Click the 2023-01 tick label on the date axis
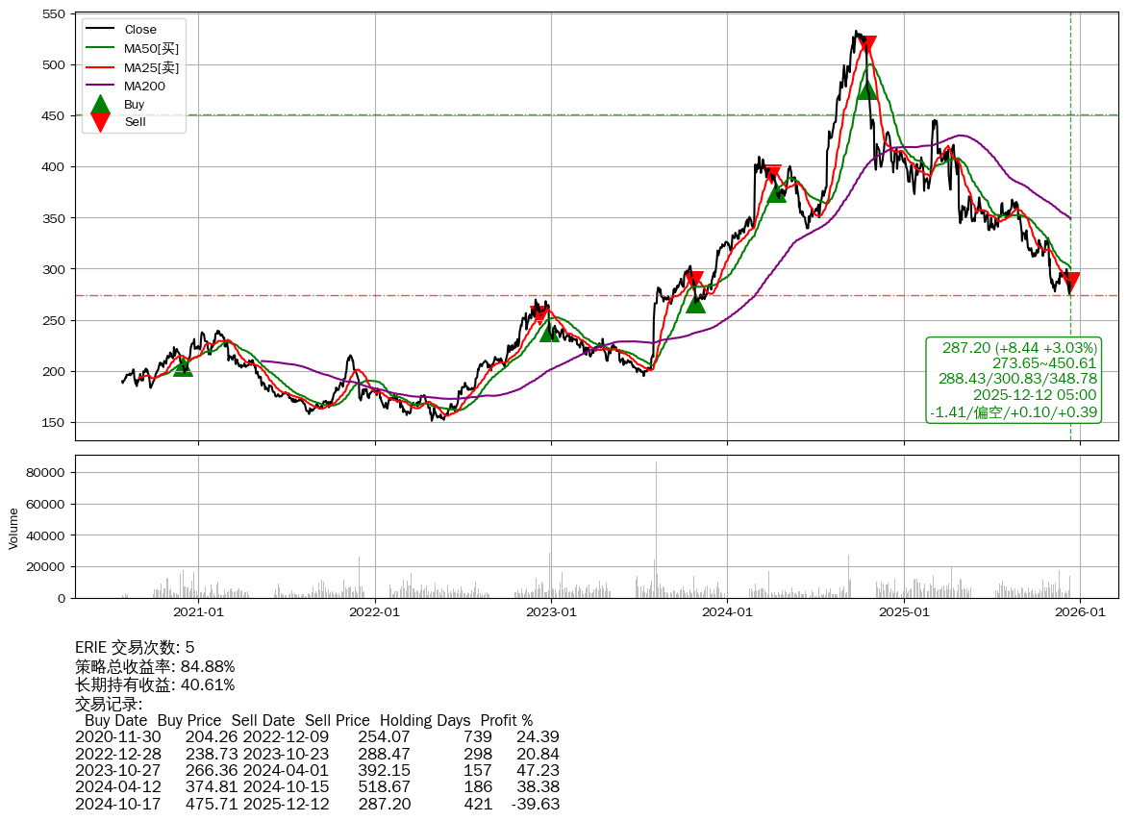Screen dimensions: 1127x821 tap(551, 611)
